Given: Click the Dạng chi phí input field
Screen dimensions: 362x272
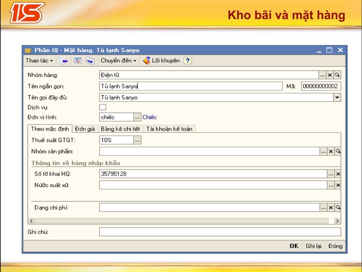Looking at the screenshot, I should click(209, 208).
